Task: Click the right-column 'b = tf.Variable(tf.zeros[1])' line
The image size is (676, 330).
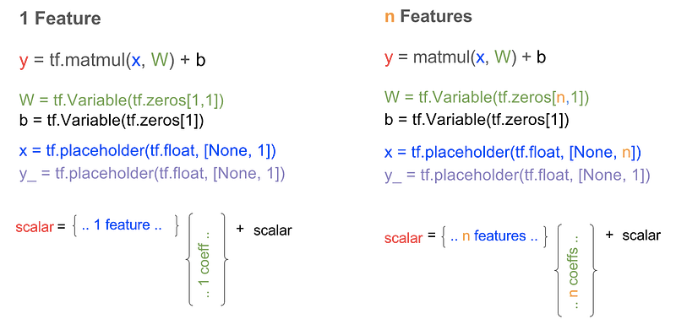Action: [477, 120]
